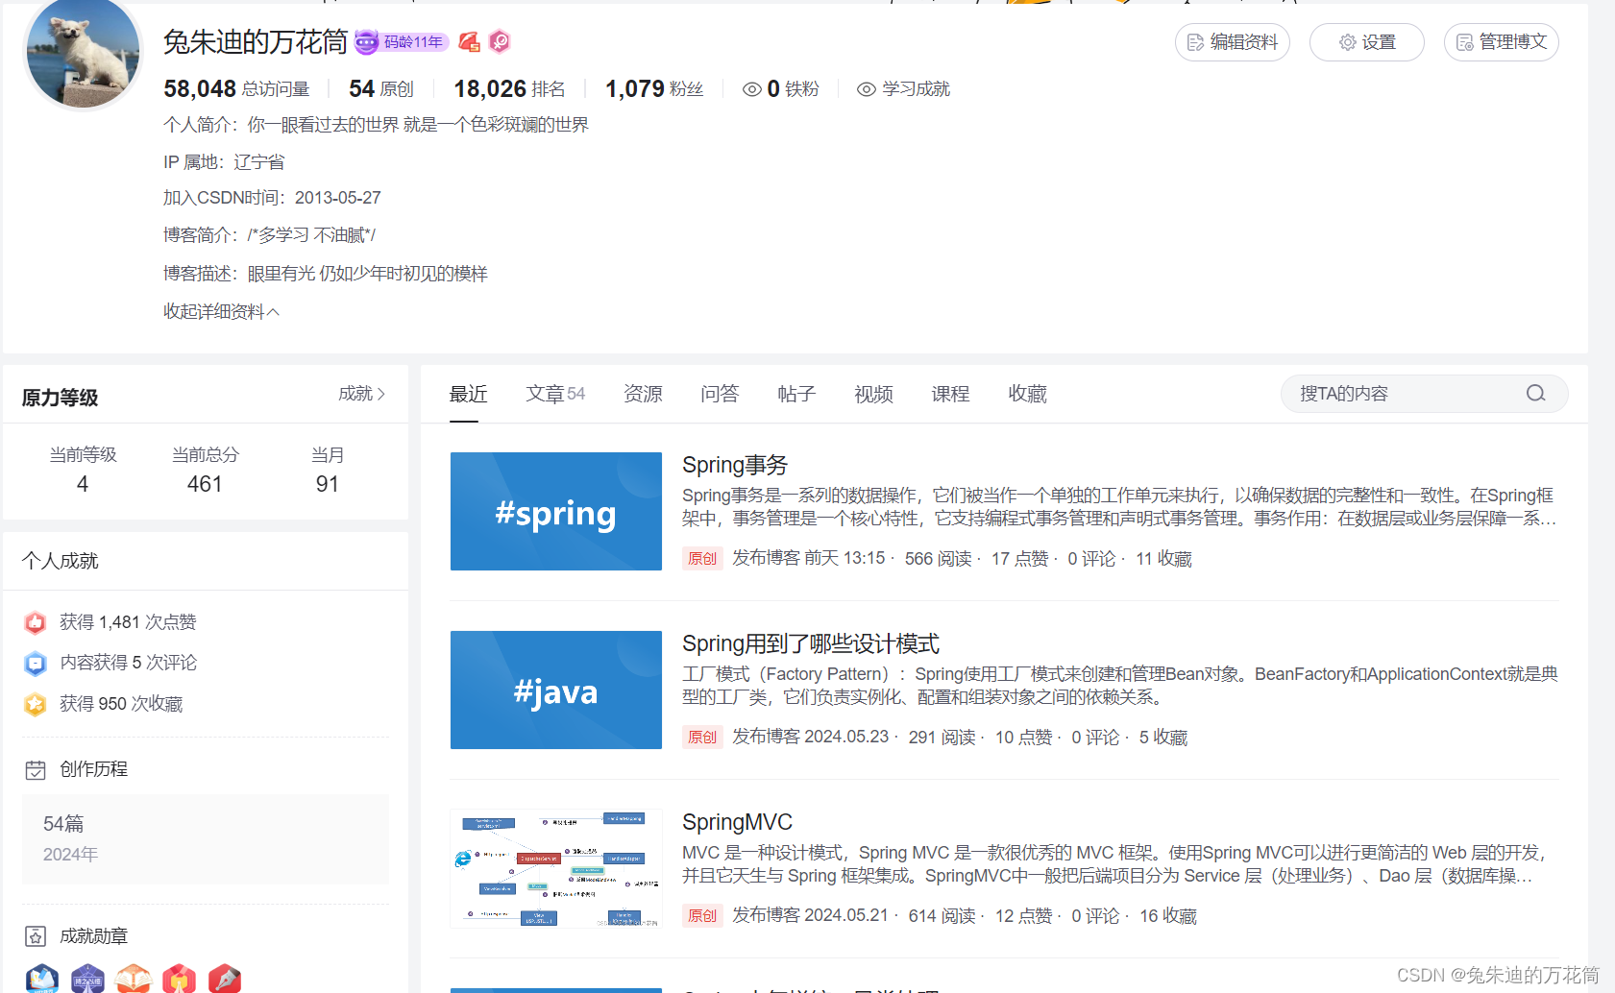This screenshot has width=1615, height=993.
Task: Toggle the eye icon next to 学习成就
Action: (867, 89)
